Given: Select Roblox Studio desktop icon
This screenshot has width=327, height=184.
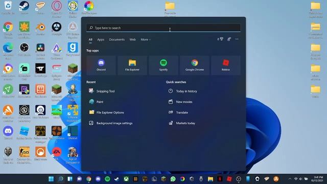Looking at the screenshot, I should point(24,133).
